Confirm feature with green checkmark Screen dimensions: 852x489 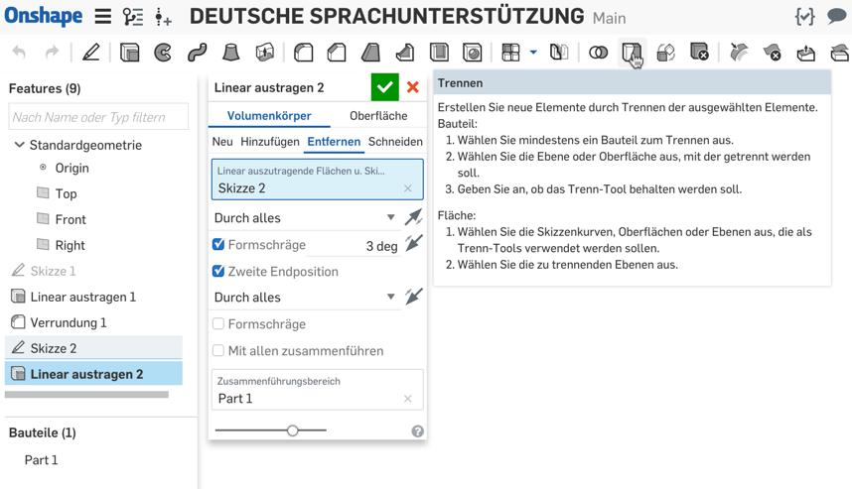pos(385,87)
